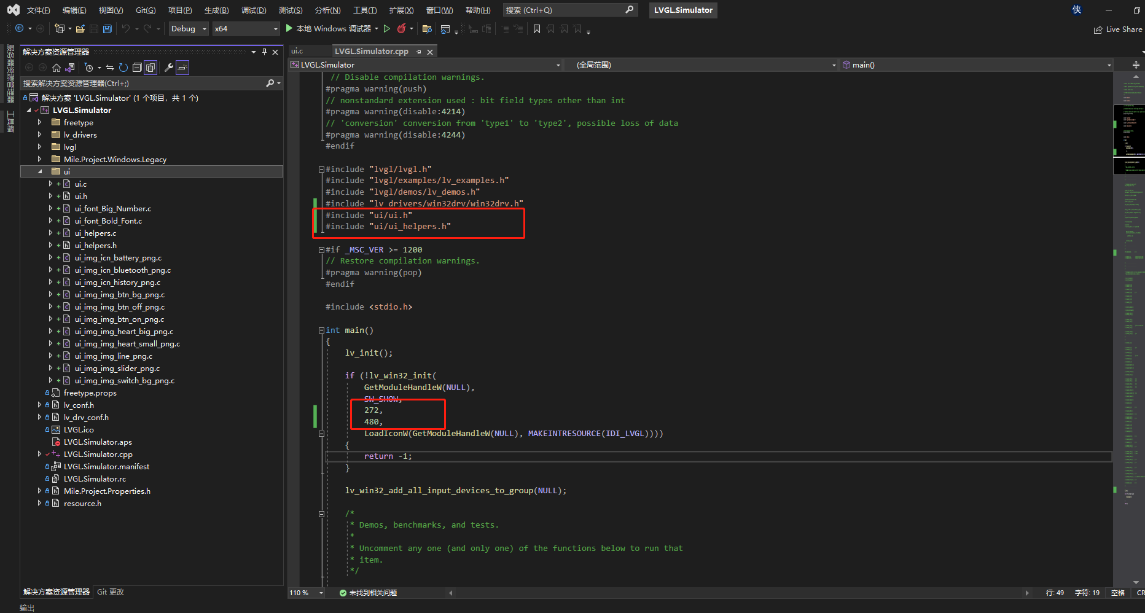This screenshot has width=1145, height=613.
Task: Toggle preview selected items icon in Solution Explorer
Action: click(x=182, y=68)
